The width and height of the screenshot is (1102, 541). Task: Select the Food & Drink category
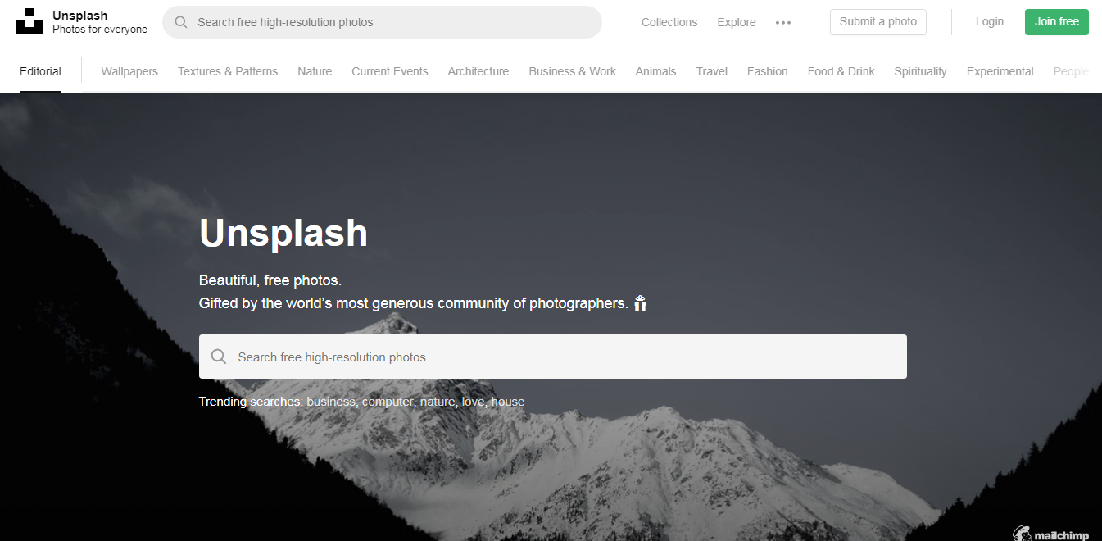coord(841,71)
